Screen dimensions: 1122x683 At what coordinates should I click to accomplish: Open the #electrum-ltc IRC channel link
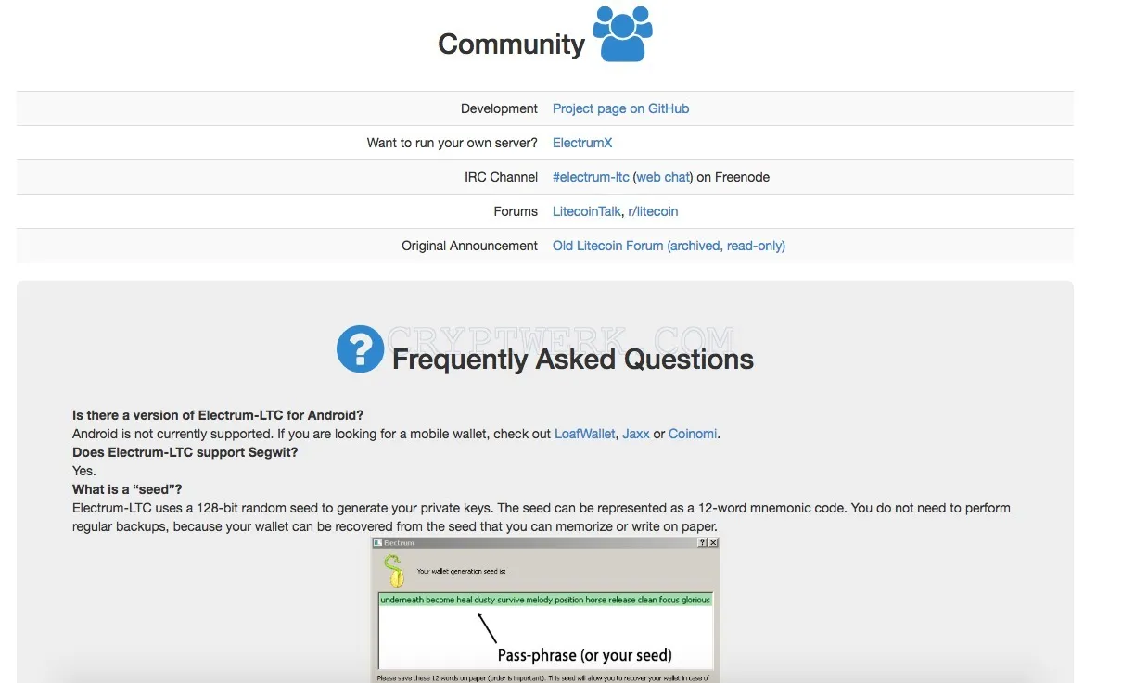click(x=591, y=177)
